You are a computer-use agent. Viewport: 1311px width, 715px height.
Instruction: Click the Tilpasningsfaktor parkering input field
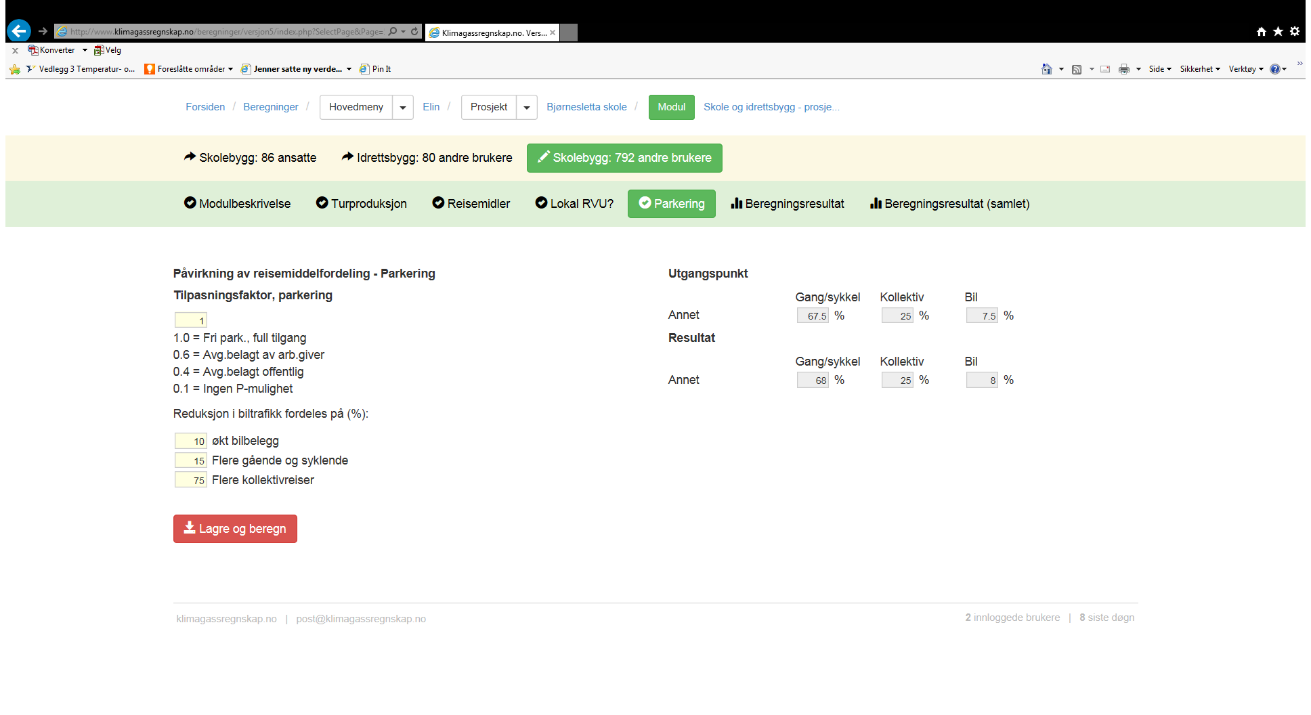coord(190,320)
